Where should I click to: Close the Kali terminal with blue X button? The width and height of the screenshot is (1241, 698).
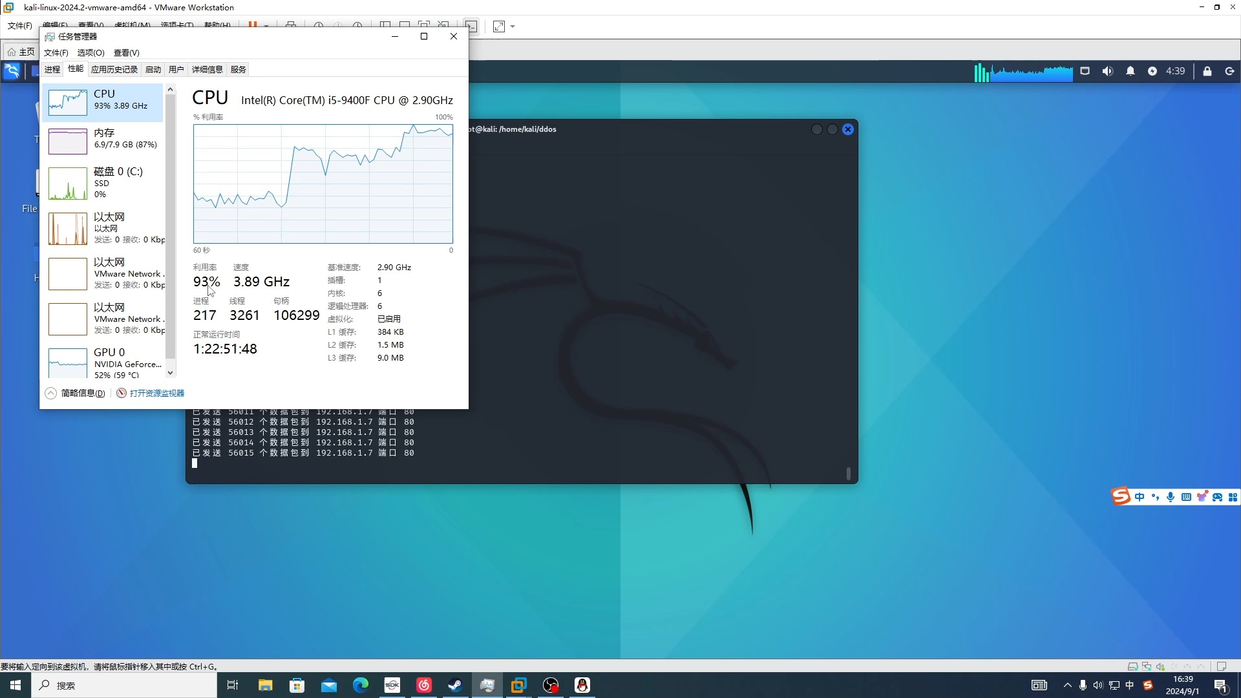[x=848, y=129]
